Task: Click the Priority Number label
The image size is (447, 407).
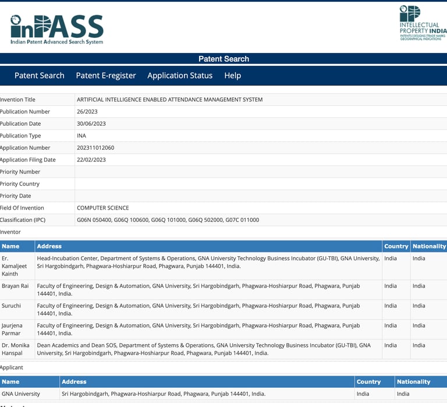Action: tap(20, 172)
